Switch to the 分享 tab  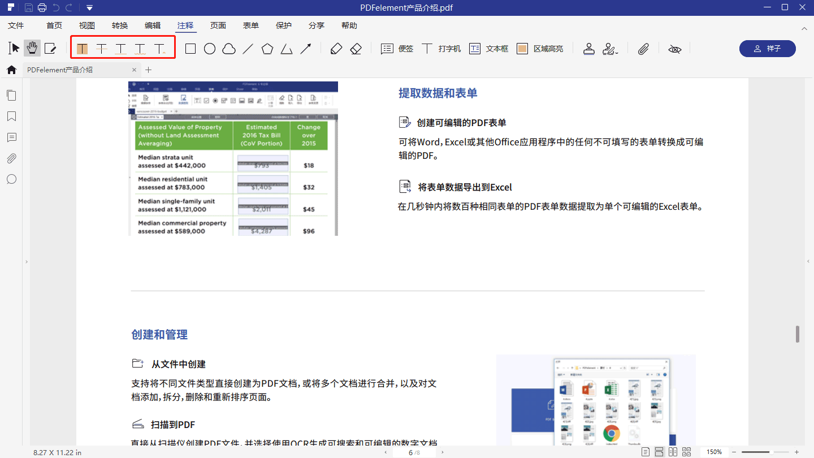317,25
